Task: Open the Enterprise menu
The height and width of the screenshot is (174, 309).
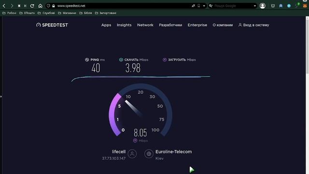Action: point(197,25)
